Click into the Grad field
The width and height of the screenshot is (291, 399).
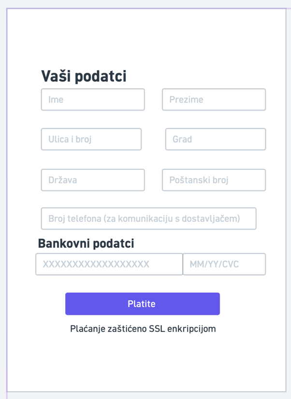tap(216, 139)
